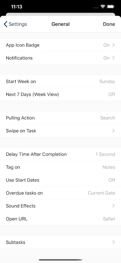Image resolution: width=121 pixels, height=263 pixels.
Task: Open Notifications chevron arrow
Action: click(113, 58)
